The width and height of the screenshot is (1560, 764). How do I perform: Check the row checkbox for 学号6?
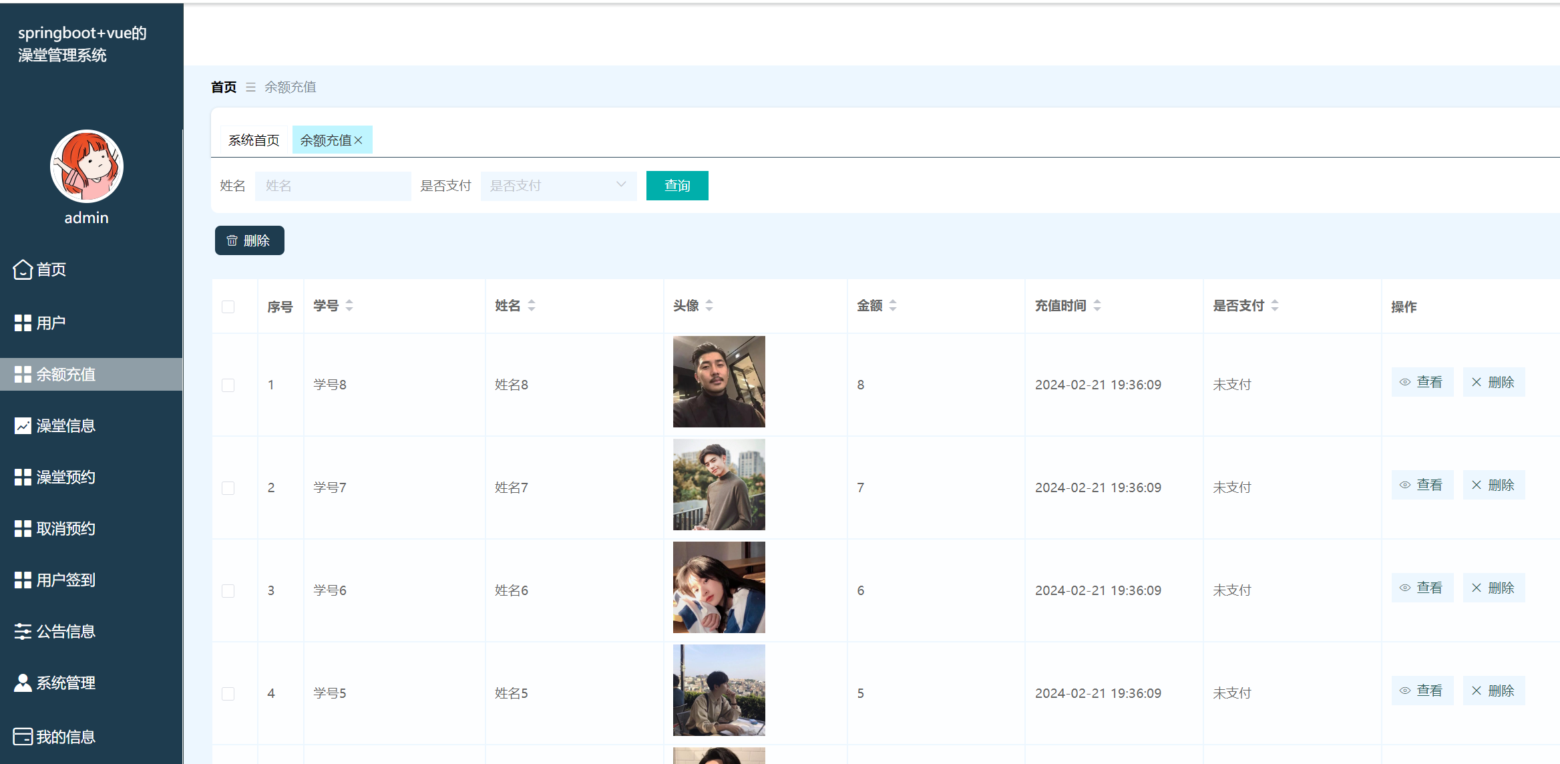pos(228,591)
